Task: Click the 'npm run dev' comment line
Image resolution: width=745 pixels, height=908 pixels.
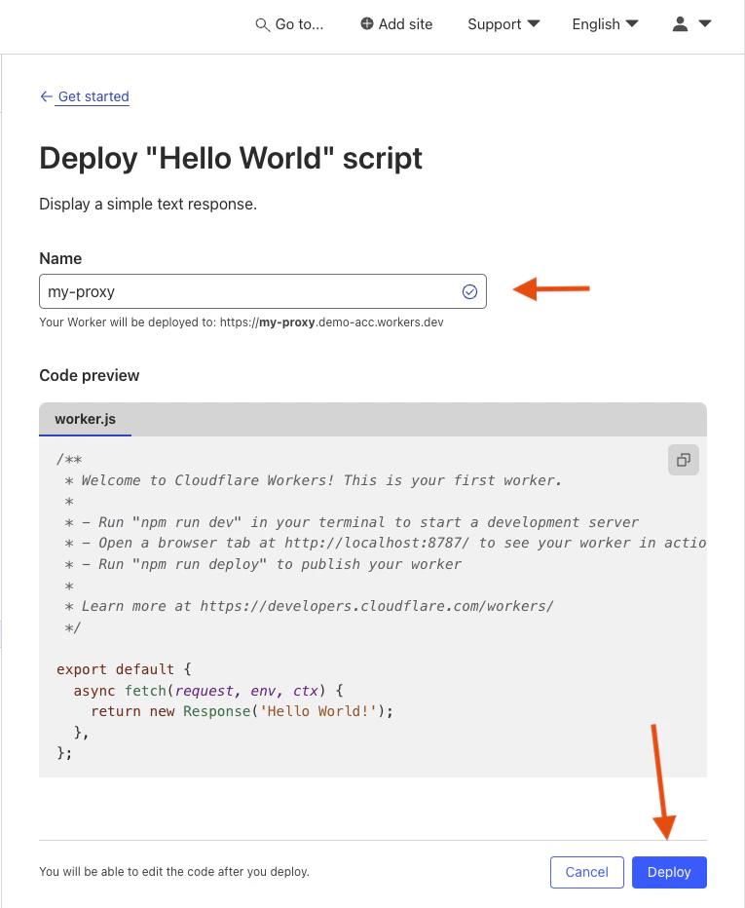Action: point(352,522)
